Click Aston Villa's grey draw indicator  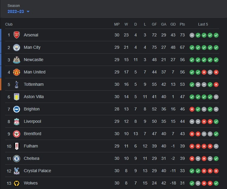(x=216, y=97)
